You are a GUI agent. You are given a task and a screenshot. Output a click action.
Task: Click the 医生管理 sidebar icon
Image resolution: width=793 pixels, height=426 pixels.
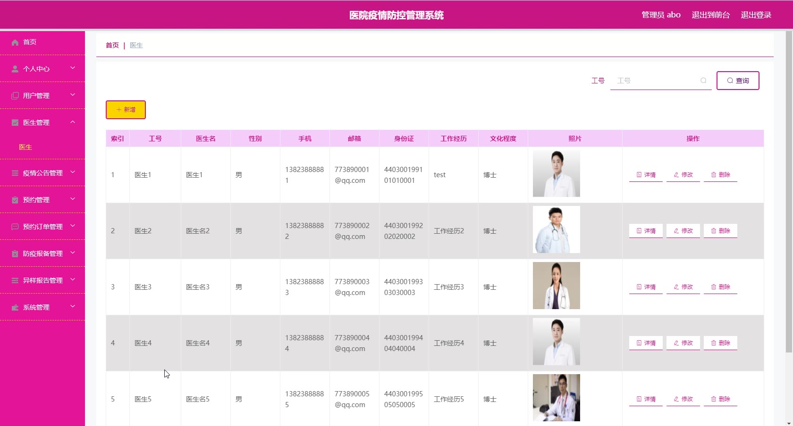(15, 123)
